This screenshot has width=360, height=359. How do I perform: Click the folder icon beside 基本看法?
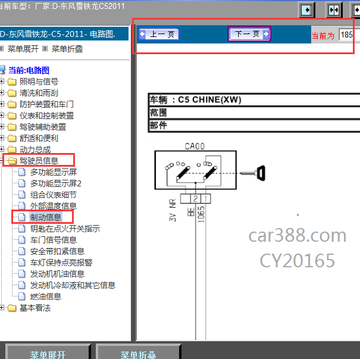[x=12, y=308]
